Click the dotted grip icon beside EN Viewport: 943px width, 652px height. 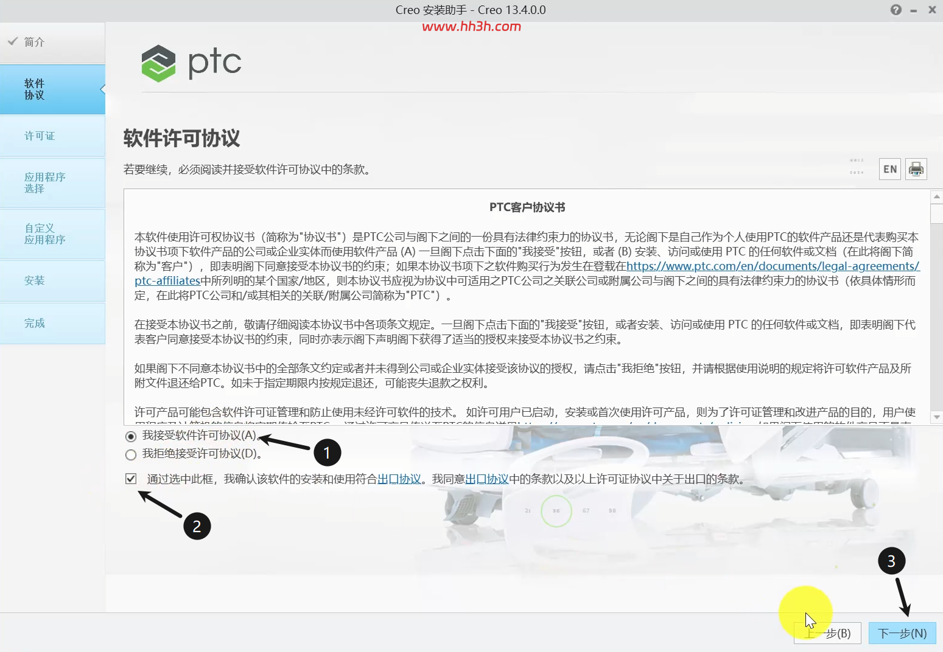[857, 166]
